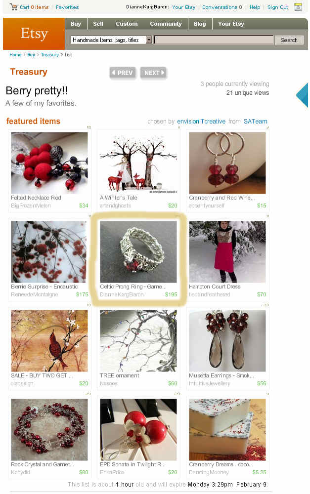Image resolution: width=310 pixels, height=494 pixels.
Task: Click the Treasury breadcrumb link
Action: coord(50,54)
